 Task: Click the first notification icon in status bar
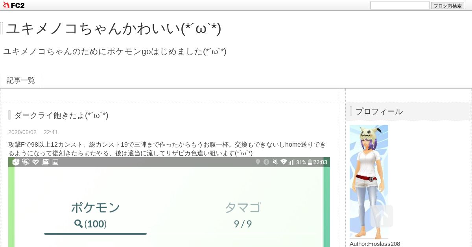click(16, 162)
